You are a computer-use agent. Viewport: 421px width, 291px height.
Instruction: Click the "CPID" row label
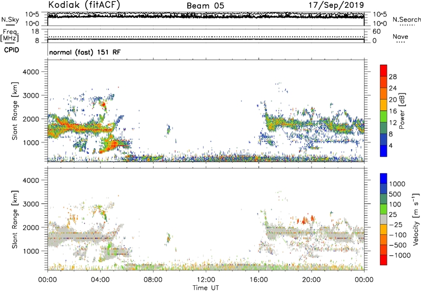pyautogui.click(x=12, y=50)
